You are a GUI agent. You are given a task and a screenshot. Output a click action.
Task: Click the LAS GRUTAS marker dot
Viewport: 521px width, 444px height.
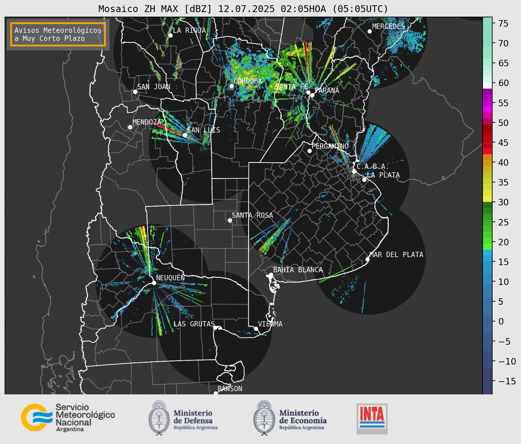[215, 328]
